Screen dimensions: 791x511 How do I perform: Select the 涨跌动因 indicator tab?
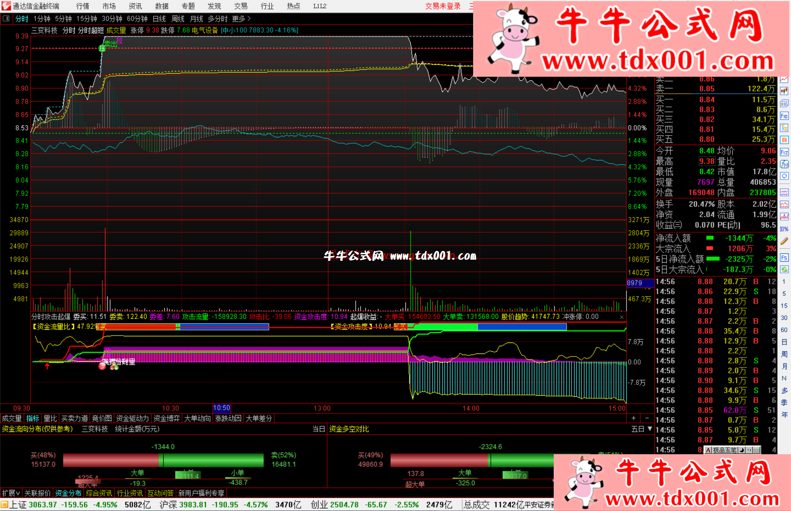tap(228, 418)
